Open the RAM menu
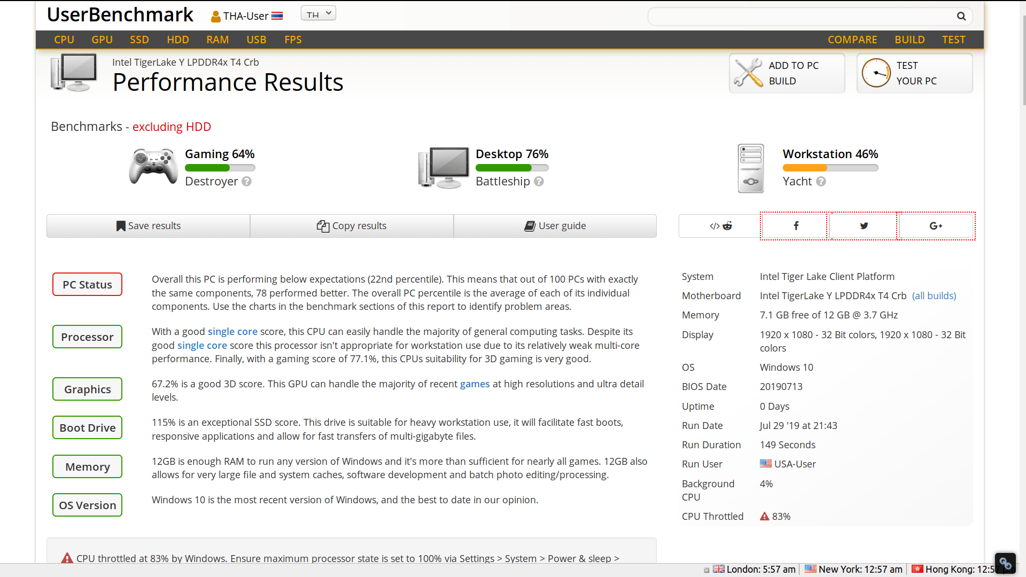Image resolution: width=1026 pixels, height=577 pixels. [217, 40]
